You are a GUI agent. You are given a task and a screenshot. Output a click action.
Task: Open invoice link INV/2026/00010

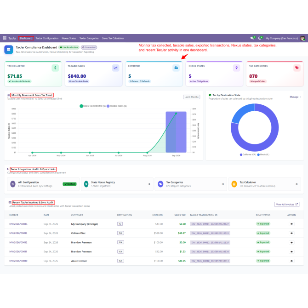point(18,261)
